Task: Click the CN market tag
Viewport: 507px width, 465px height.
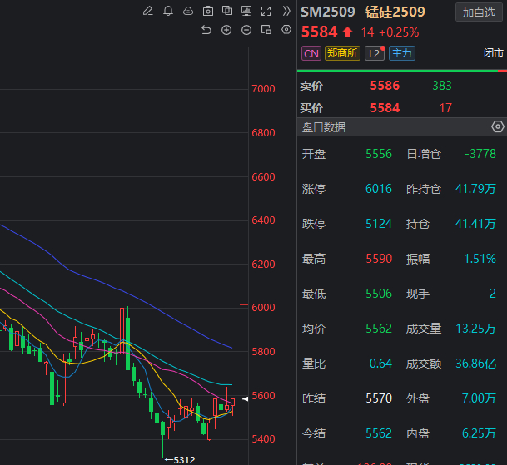Action: click(x=311, y=53)
